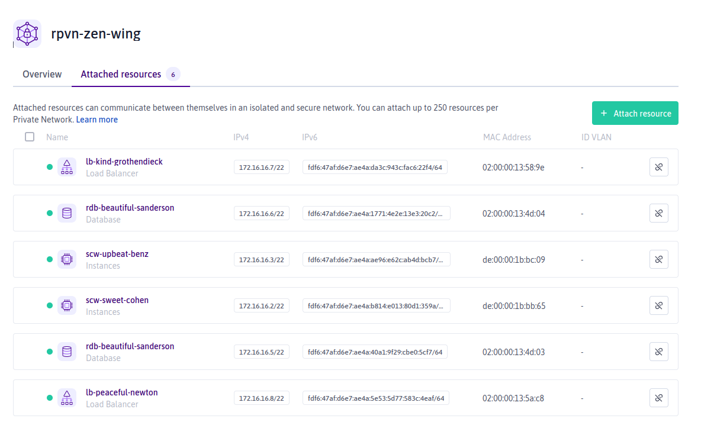
Task: Open the Learn more link
Action: [97, 120]
